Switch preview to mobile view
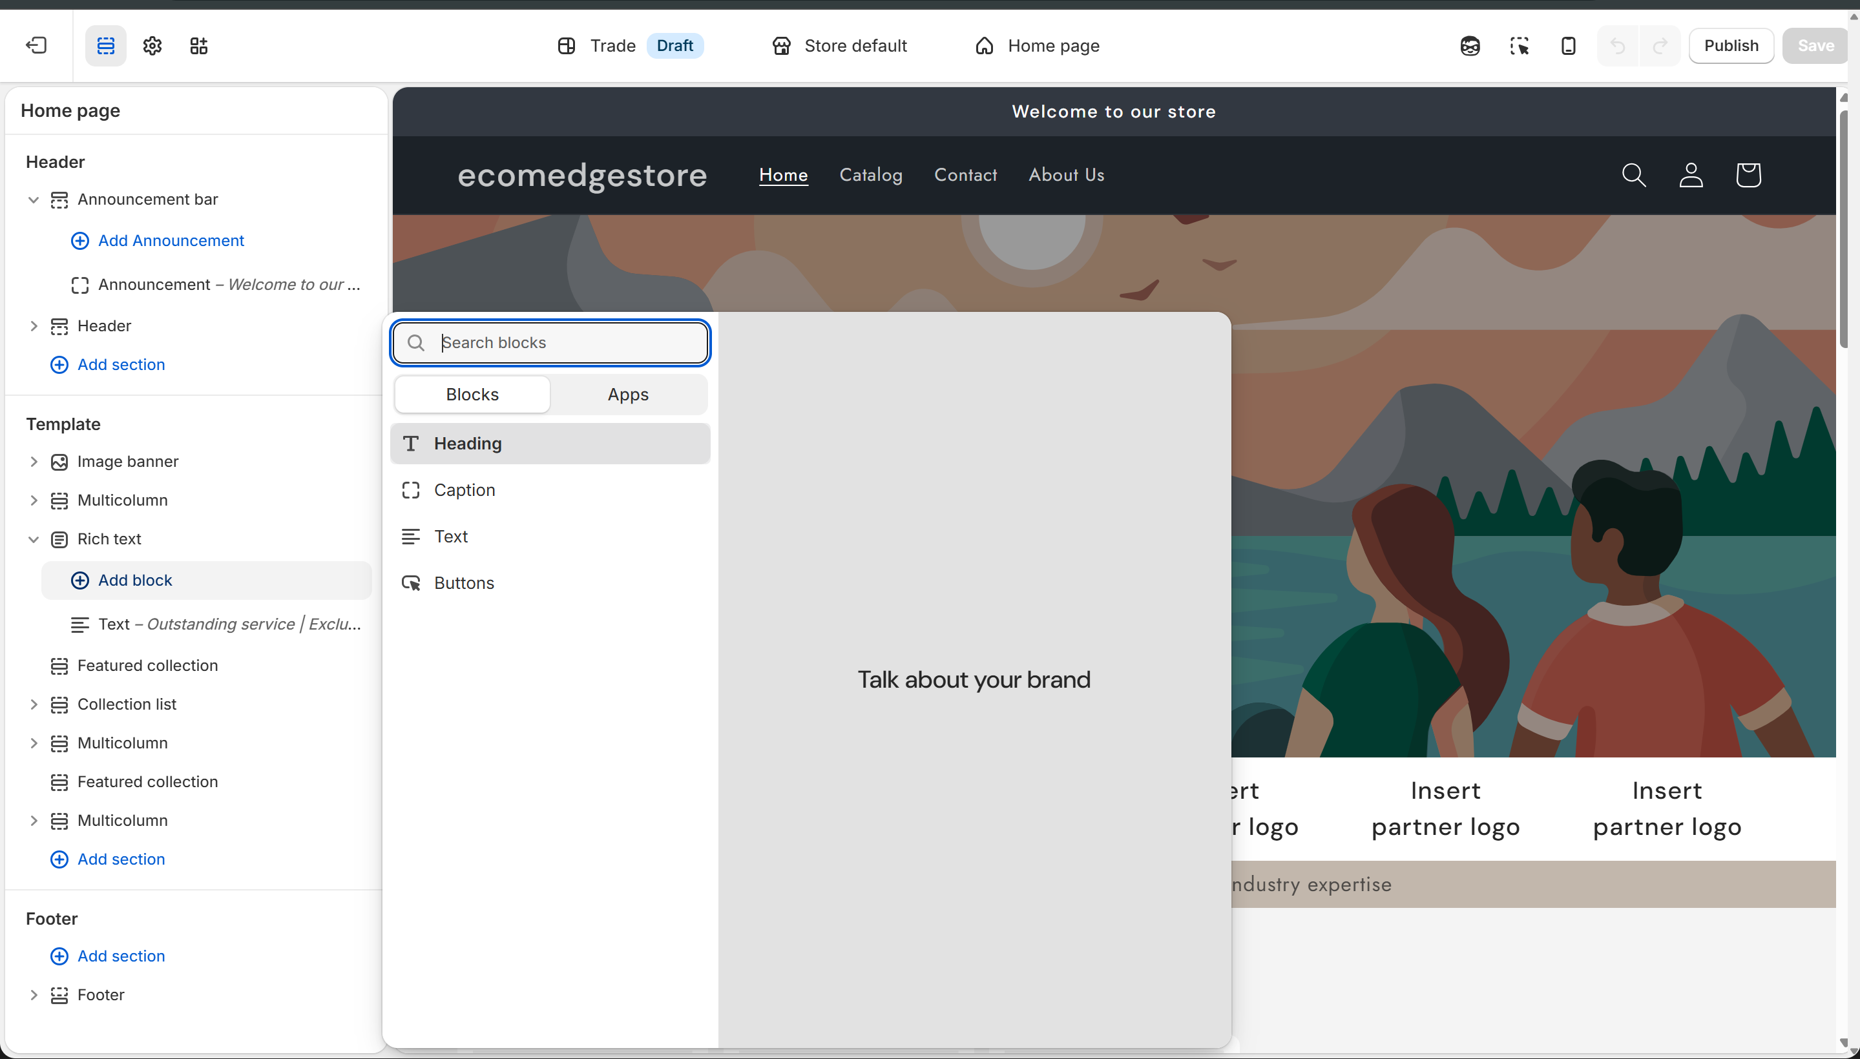This screenshot has height=1059, width=1860. coord(1568,45)
